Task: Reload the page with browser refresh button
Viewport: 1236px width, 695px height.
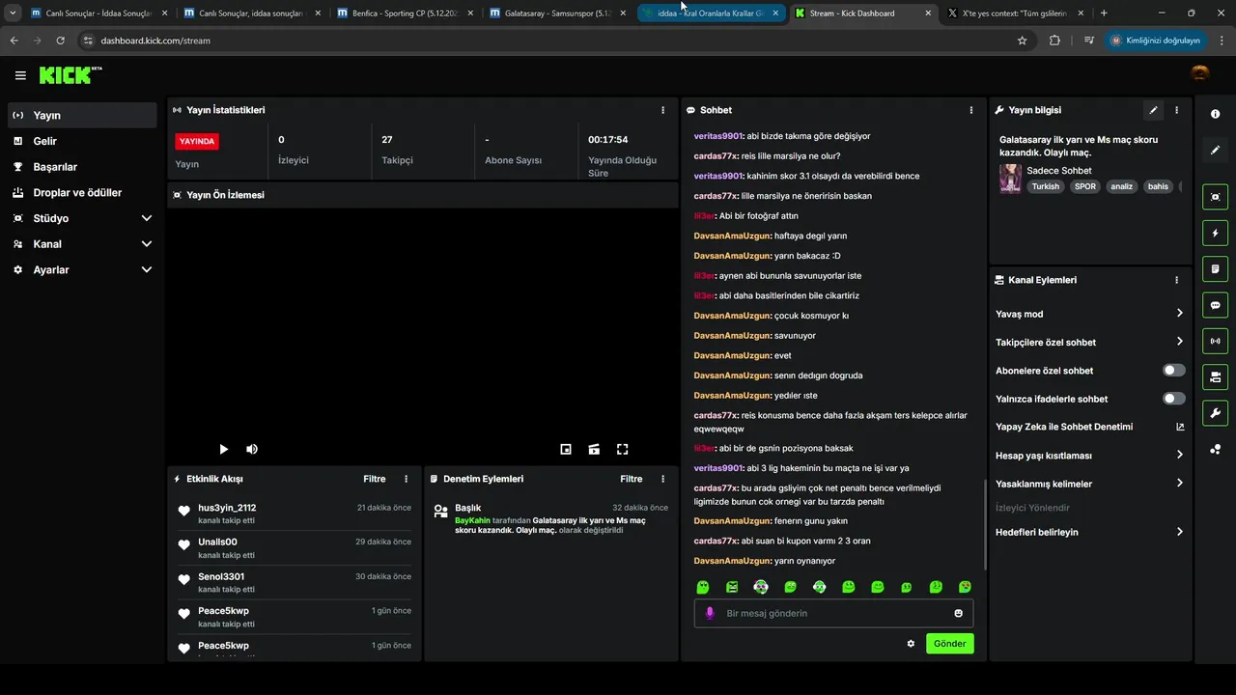Action: coord(60,41)
